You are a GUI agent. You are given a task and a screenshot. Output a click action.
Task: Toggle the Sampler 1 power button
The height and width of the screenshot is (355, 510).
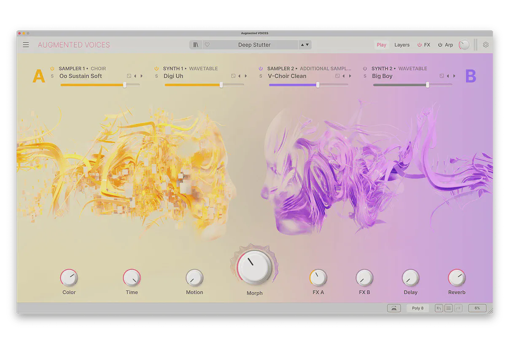(52, 69)
